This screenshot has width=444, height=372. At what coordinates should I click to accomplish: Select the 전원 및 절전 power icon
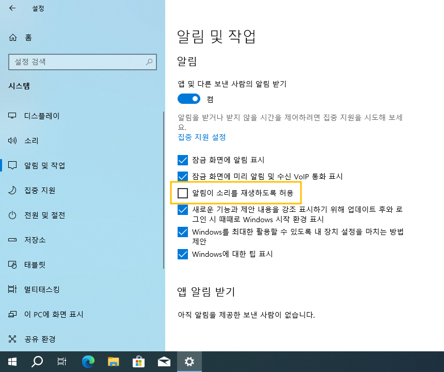12,215
